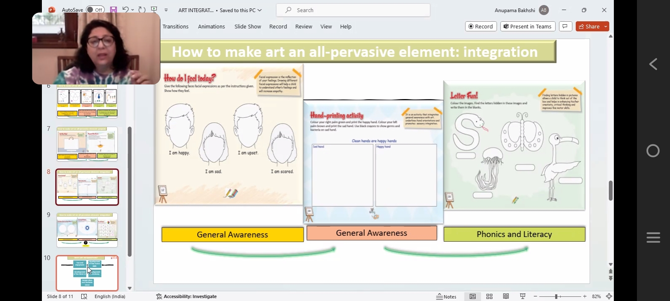Click the Redo icon

pos(142,10)
